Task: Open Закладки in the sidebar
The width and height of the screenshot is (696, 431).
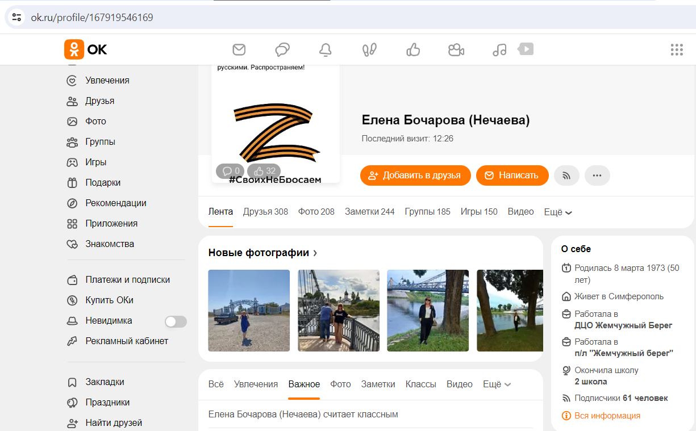Action: 105,382
